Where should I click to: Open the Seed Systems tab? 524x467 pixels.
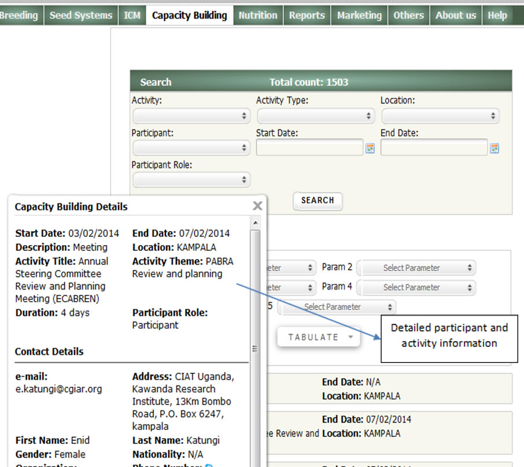pyautogui.click(x=81, y=16)
